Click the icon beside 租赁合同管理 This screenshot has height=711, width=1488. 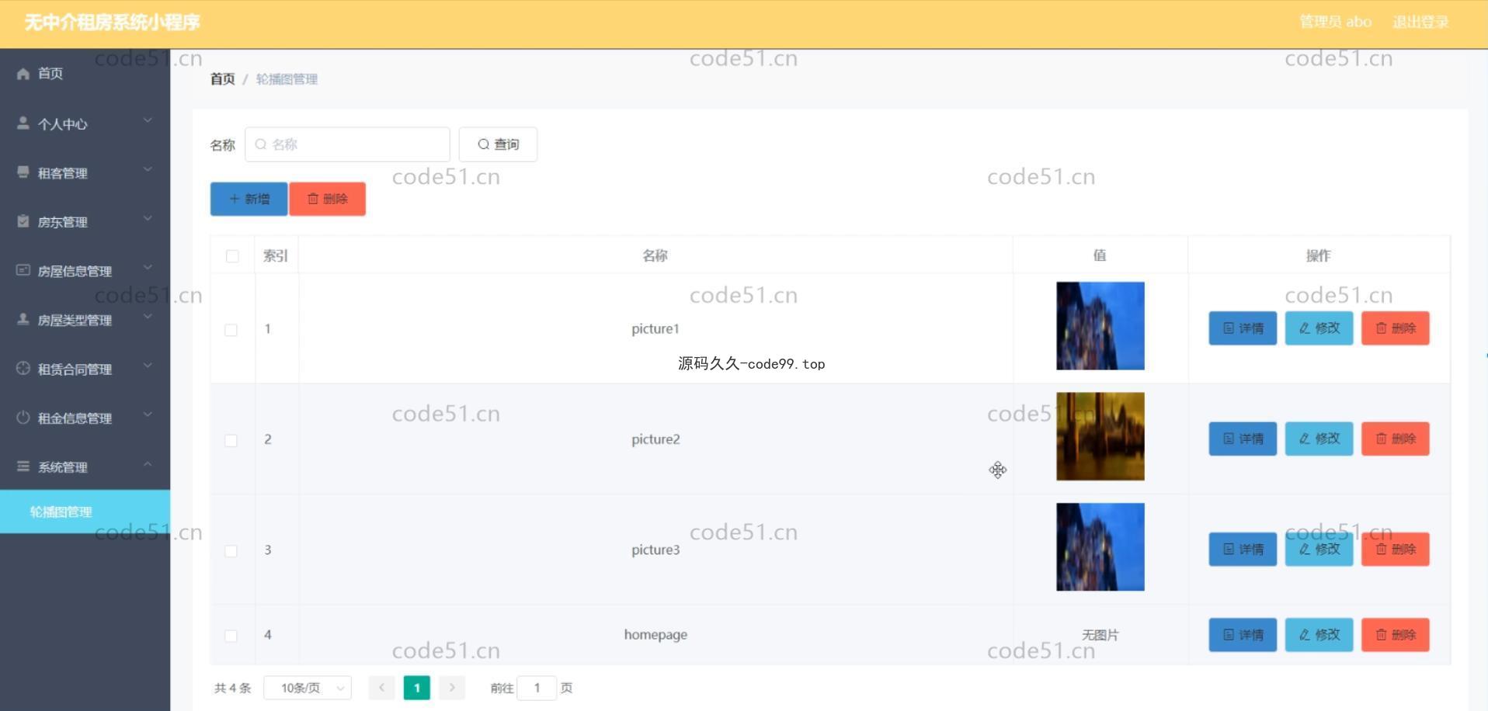click(x=23, y=369)
